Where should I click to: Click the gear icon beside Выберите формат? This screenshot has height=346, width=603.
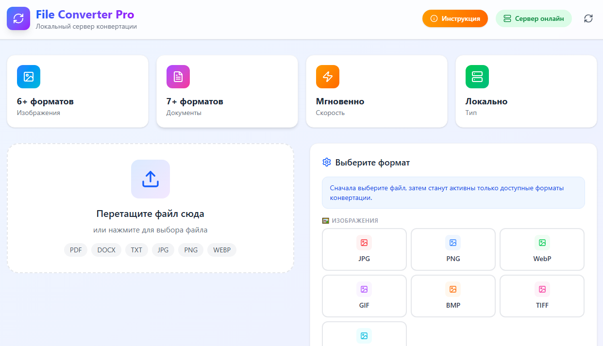327,163
